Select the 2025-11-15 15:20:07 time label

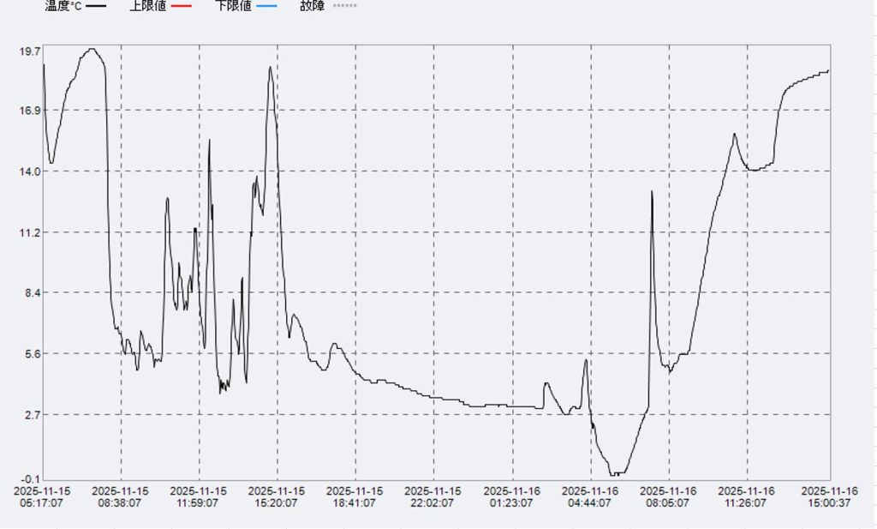click(277, 497)
